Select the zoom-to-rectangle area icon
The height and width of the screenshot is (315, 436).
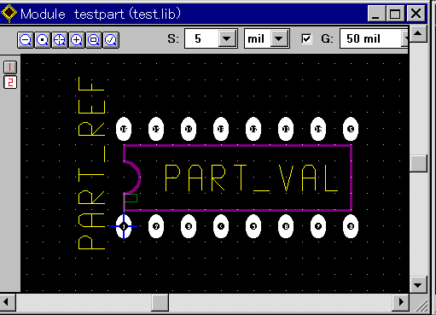tap(94, 40)
